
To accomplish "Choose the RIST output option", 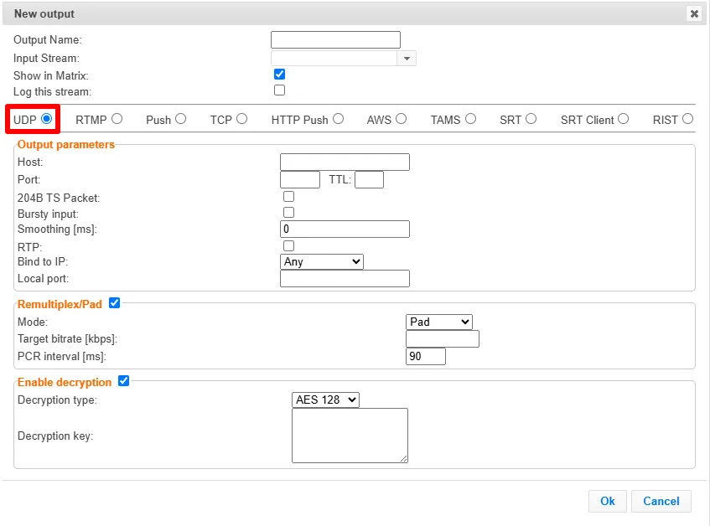I will point(688,119).
